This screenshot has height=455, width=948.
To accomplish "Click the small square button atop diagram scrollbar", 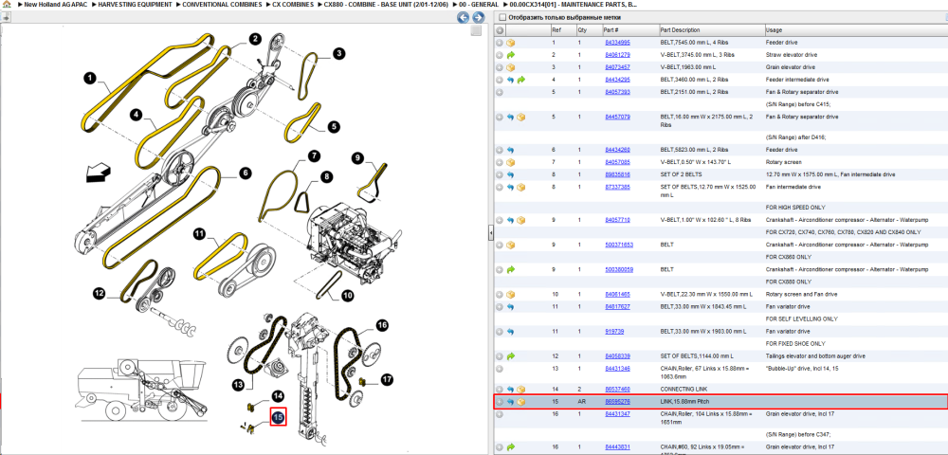I will tap(477, 30).
